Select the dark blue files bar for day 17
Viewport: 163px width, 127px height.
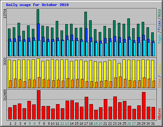click(86, 35)
